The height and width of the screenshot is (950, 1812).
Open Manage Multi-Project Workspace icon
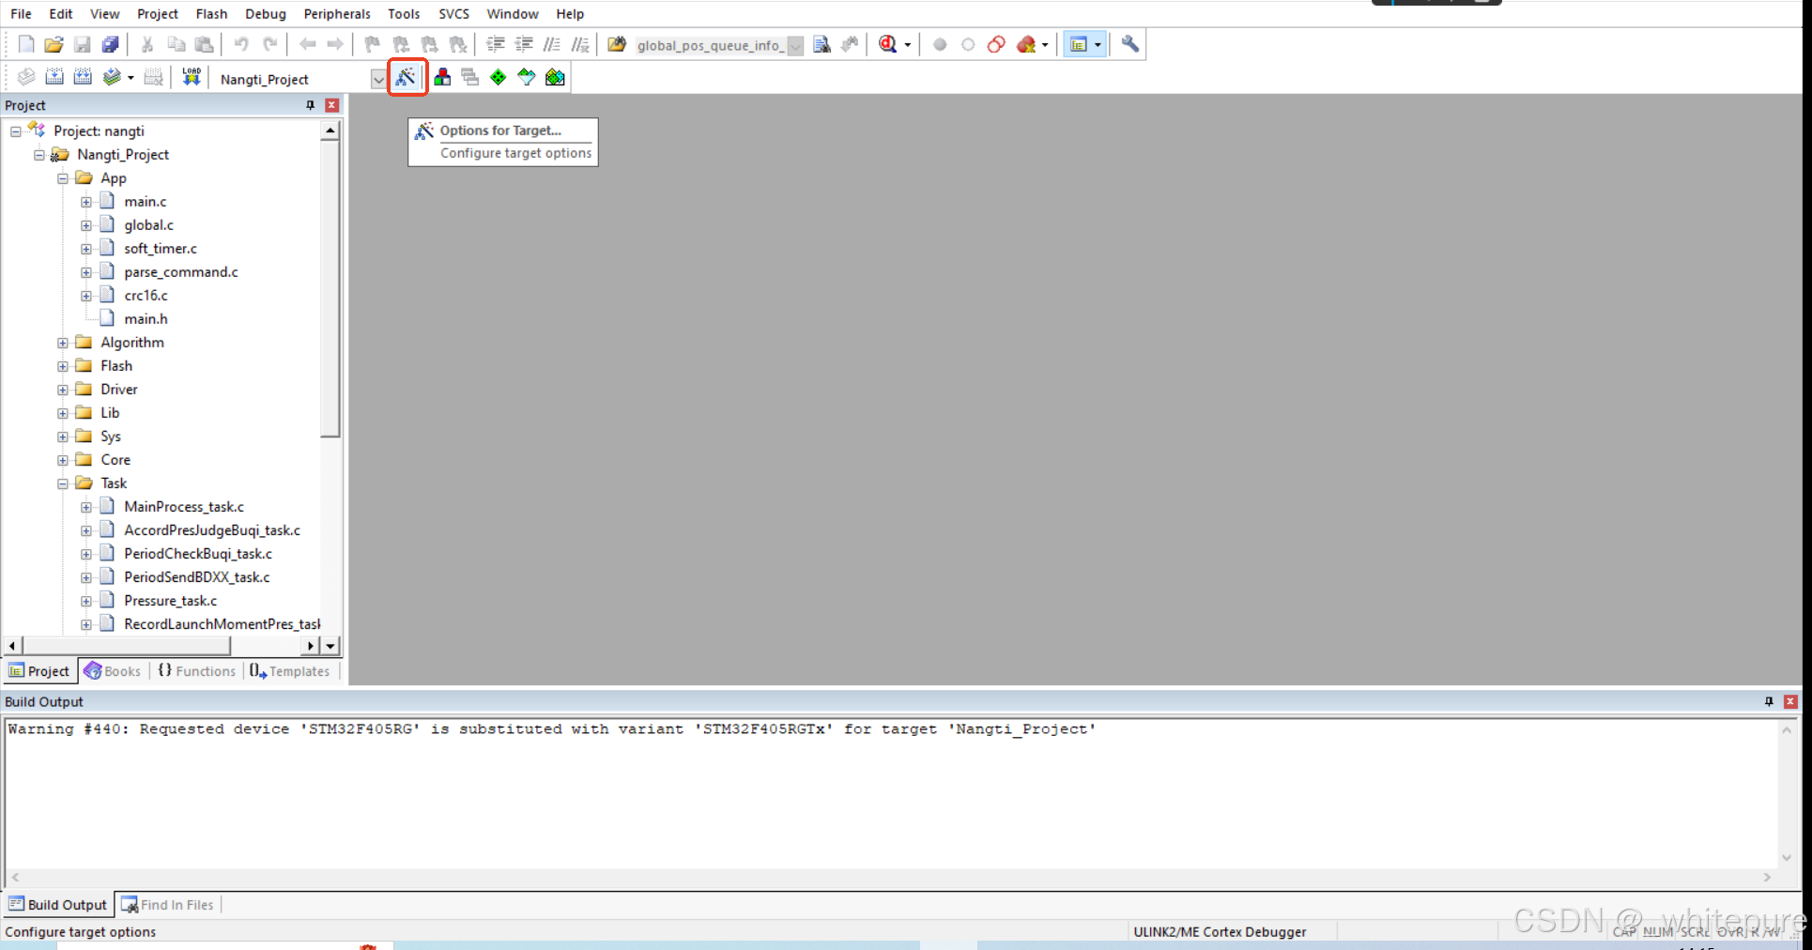(470, 77)
